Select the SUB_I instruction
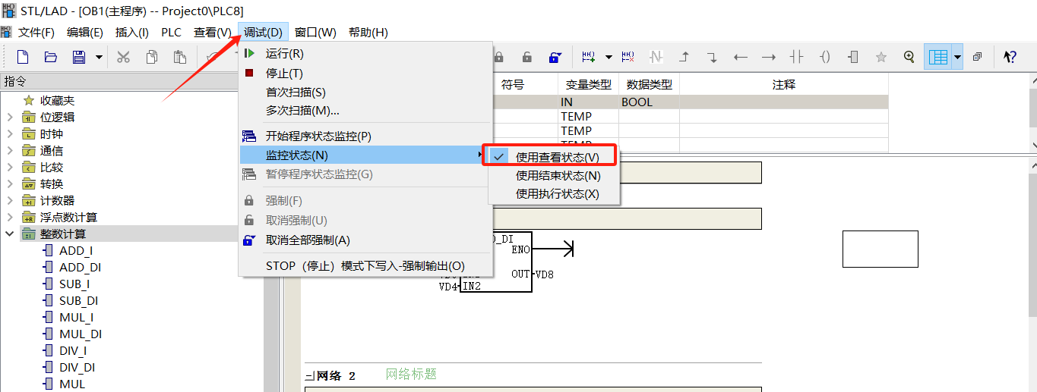This screenshot has height=392, width=1037. 74,284
